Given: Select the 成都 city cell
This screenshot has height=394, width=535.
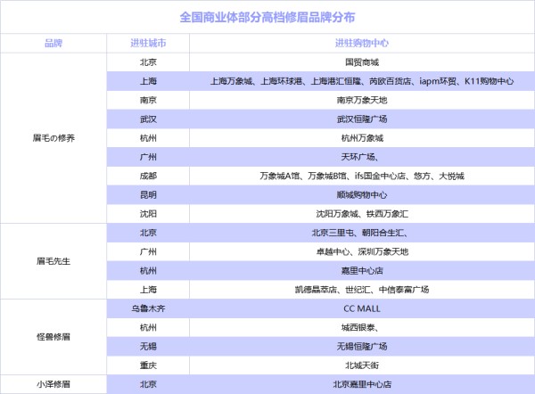Looking at the screenshot, I should click(148, 176).
